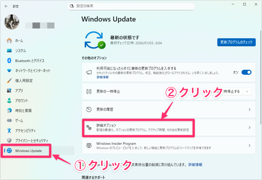Click the ゲーム controller icon

click(x=9, y=121)
